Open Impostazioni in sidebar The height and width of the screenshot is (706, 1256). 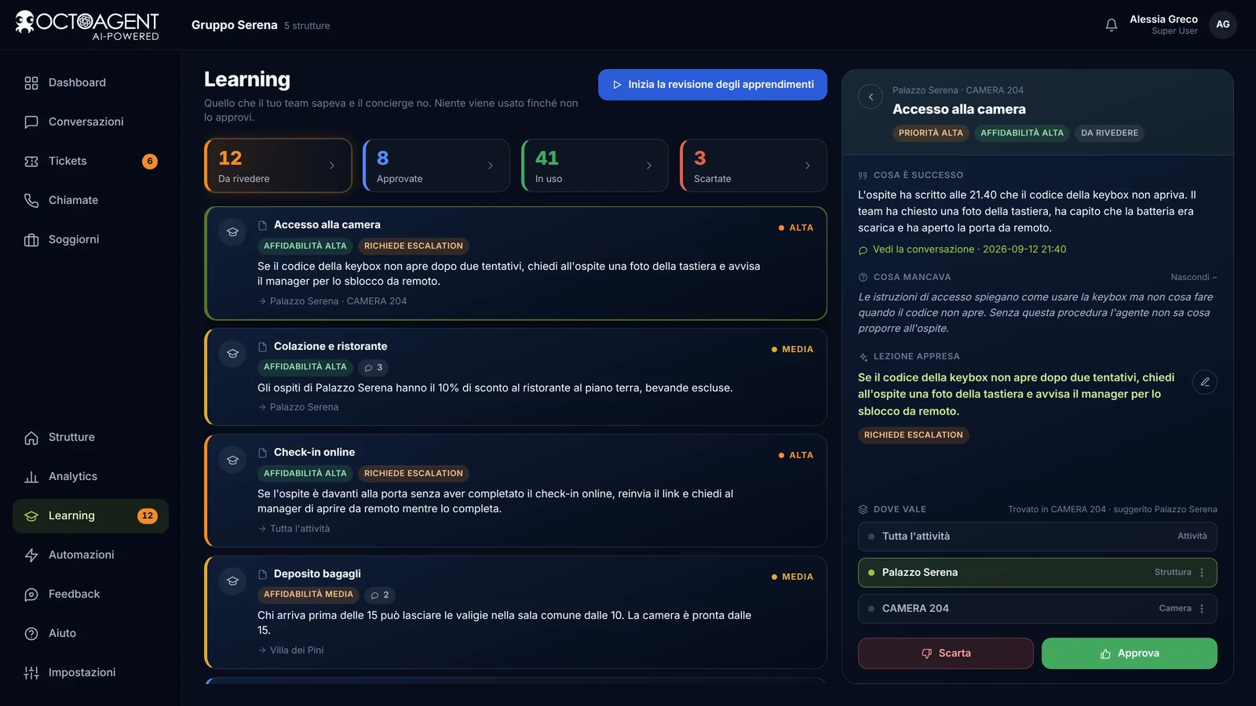click(x=90, y=673)
